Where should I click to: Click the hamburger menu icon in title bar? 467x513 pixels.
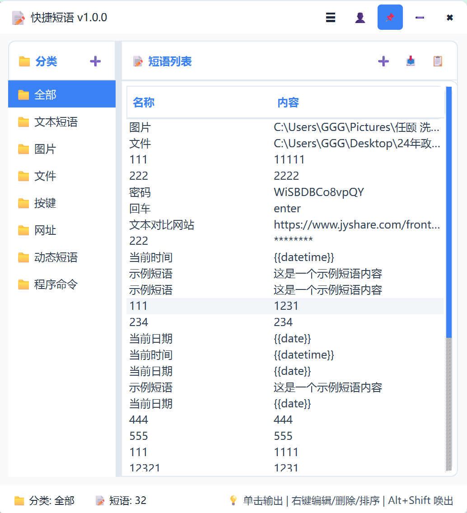point(331,18)
